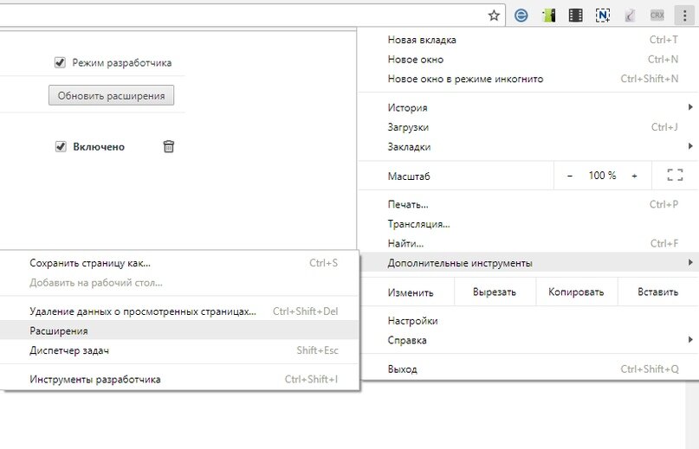Click the green-and-black extension icon

548,16
